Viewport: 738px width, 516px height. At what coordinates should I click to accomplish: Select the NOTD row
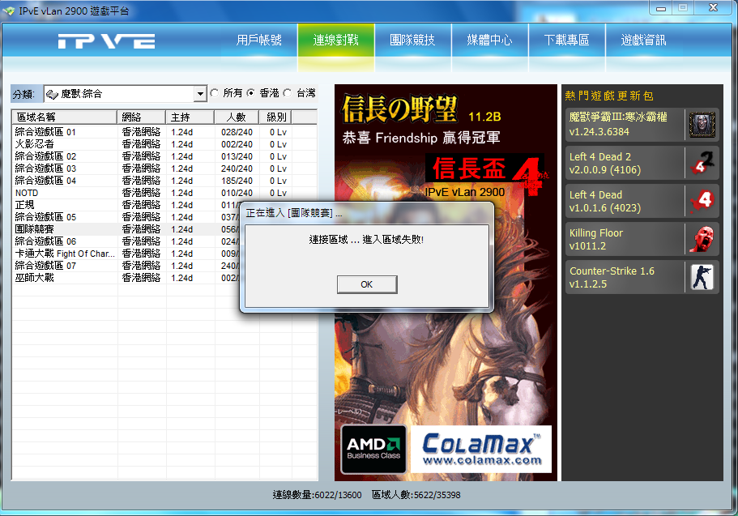(x=164, y=193)
